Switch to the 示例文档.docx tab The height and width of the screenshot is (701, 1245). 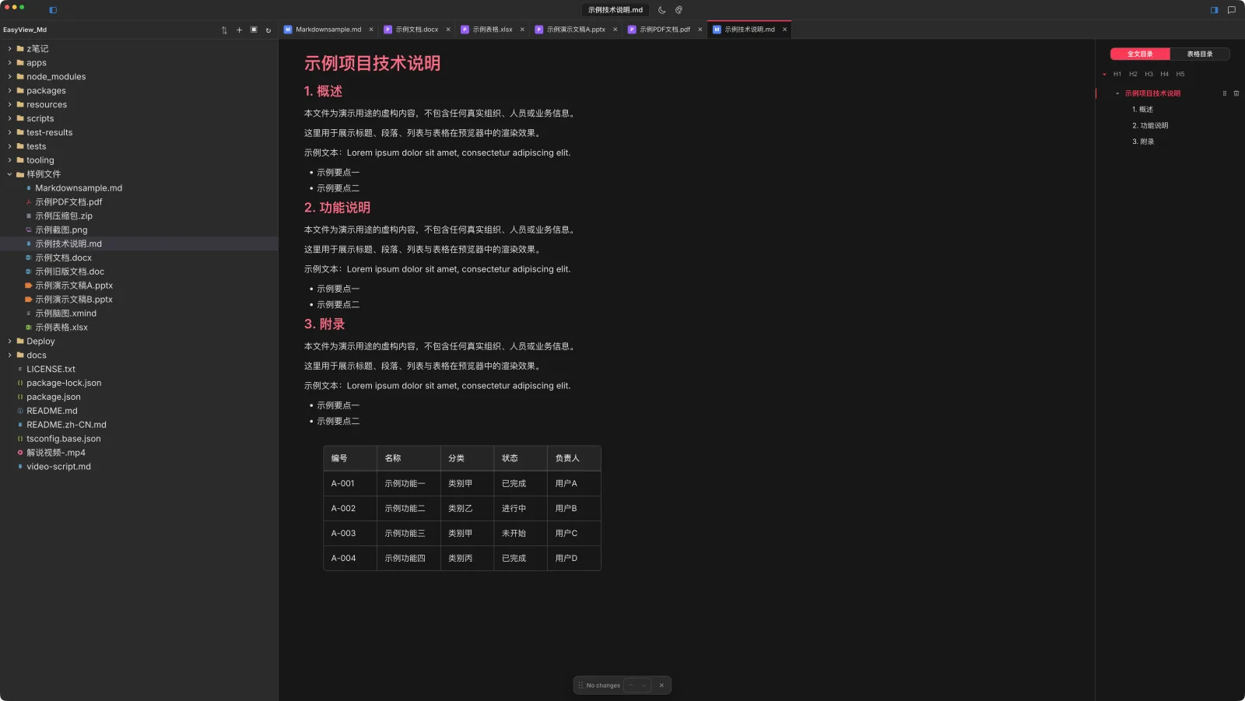tap(417, 30)
